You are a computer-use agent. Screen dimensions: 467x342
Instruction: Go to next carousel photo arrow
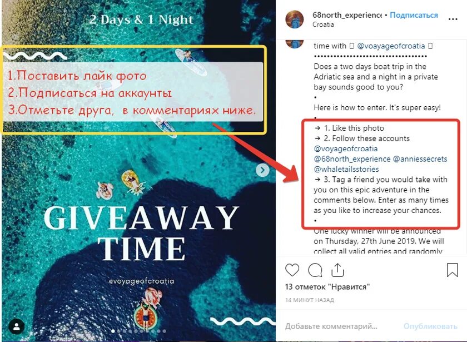click(x=262, y=170)
